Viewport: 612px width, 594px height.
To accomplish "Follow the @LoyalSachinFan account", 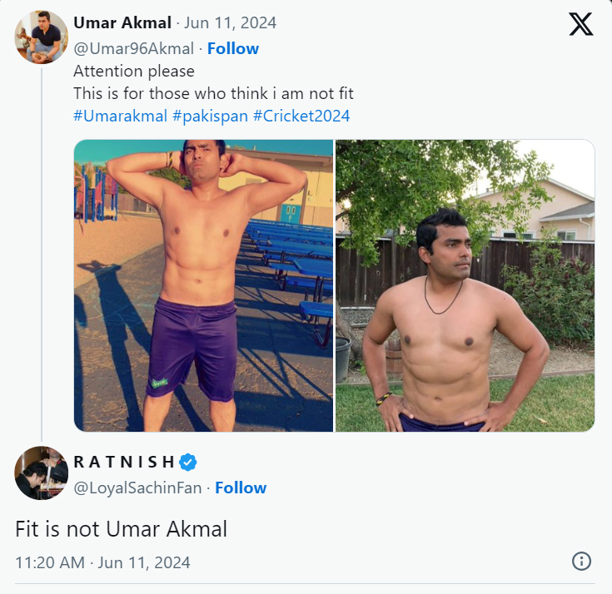I will click(x=241, y=488).
